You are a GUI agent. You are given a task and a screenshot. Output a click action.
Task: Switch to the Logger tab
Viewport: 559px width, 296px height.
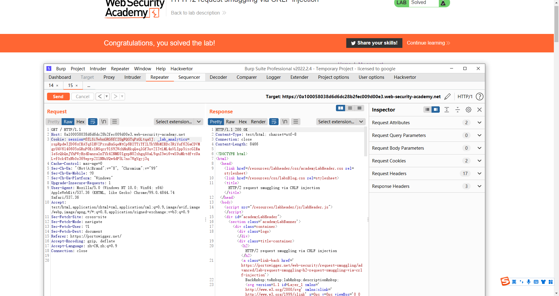point(273,77)
